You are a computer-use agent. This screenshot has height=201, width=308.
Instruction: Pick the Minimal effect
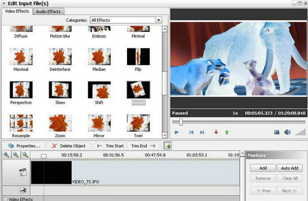click(138, 29)
